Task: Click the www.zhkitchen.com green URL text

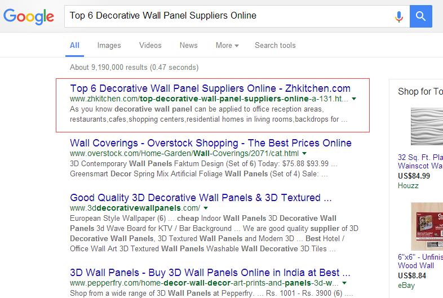Action: 209,99
